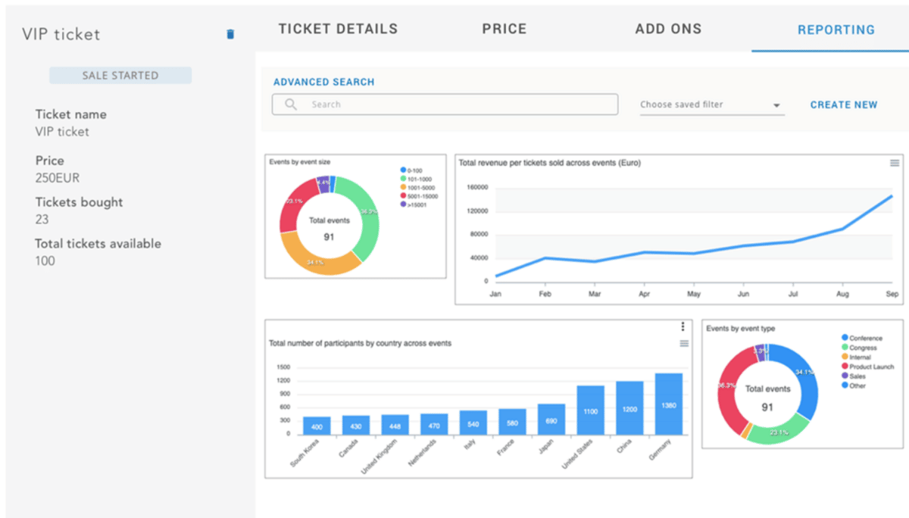
Task: Toggle the 0-100 event size legend item
Action: [x=413, y=170]
